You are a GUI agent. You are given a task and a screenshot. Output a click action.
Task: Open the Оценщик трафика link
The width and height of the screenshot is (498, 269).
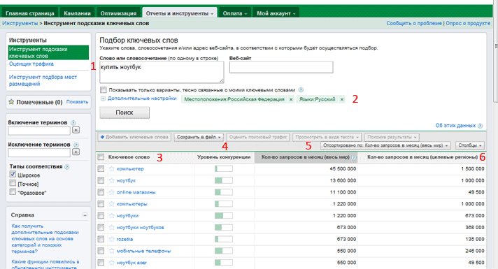tap(31, 64)
